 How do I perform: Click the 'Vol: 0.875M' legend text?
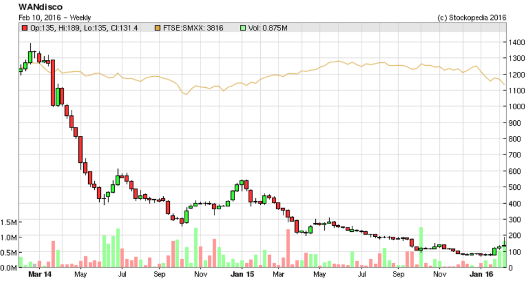tap(268, 28)
